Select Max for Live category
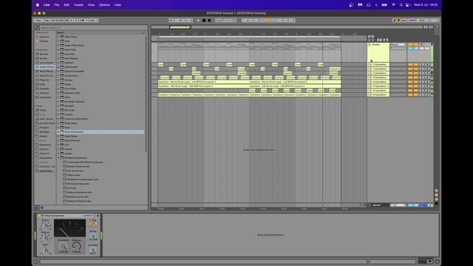Screen dimensions: 473x266 46,75
